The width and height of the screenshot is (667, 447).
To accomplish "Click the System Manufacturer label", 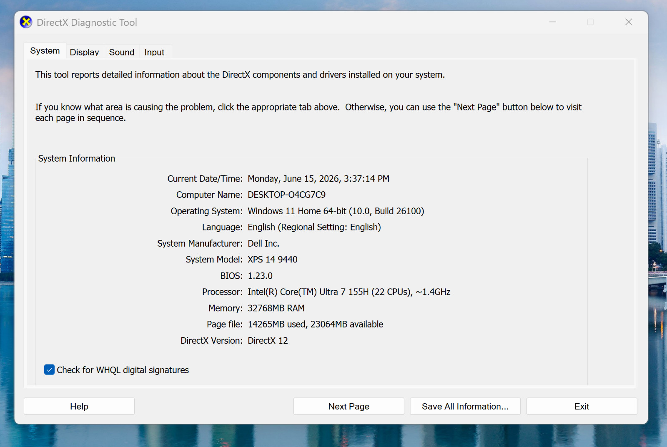I will point(200,243).
